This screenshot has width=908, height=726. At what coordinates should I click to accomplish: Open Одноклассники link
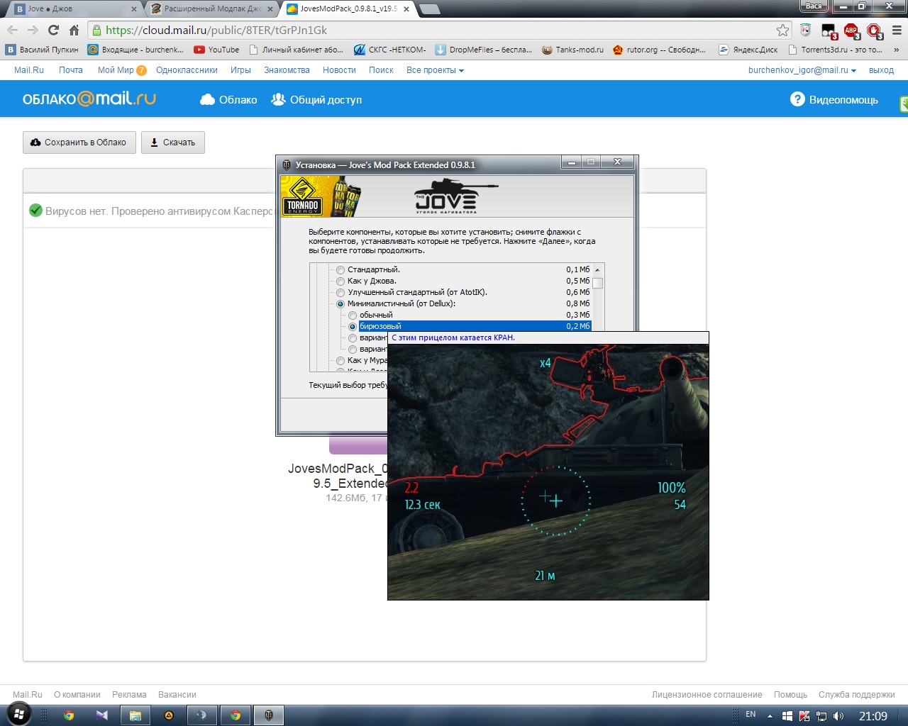[187, 70]
